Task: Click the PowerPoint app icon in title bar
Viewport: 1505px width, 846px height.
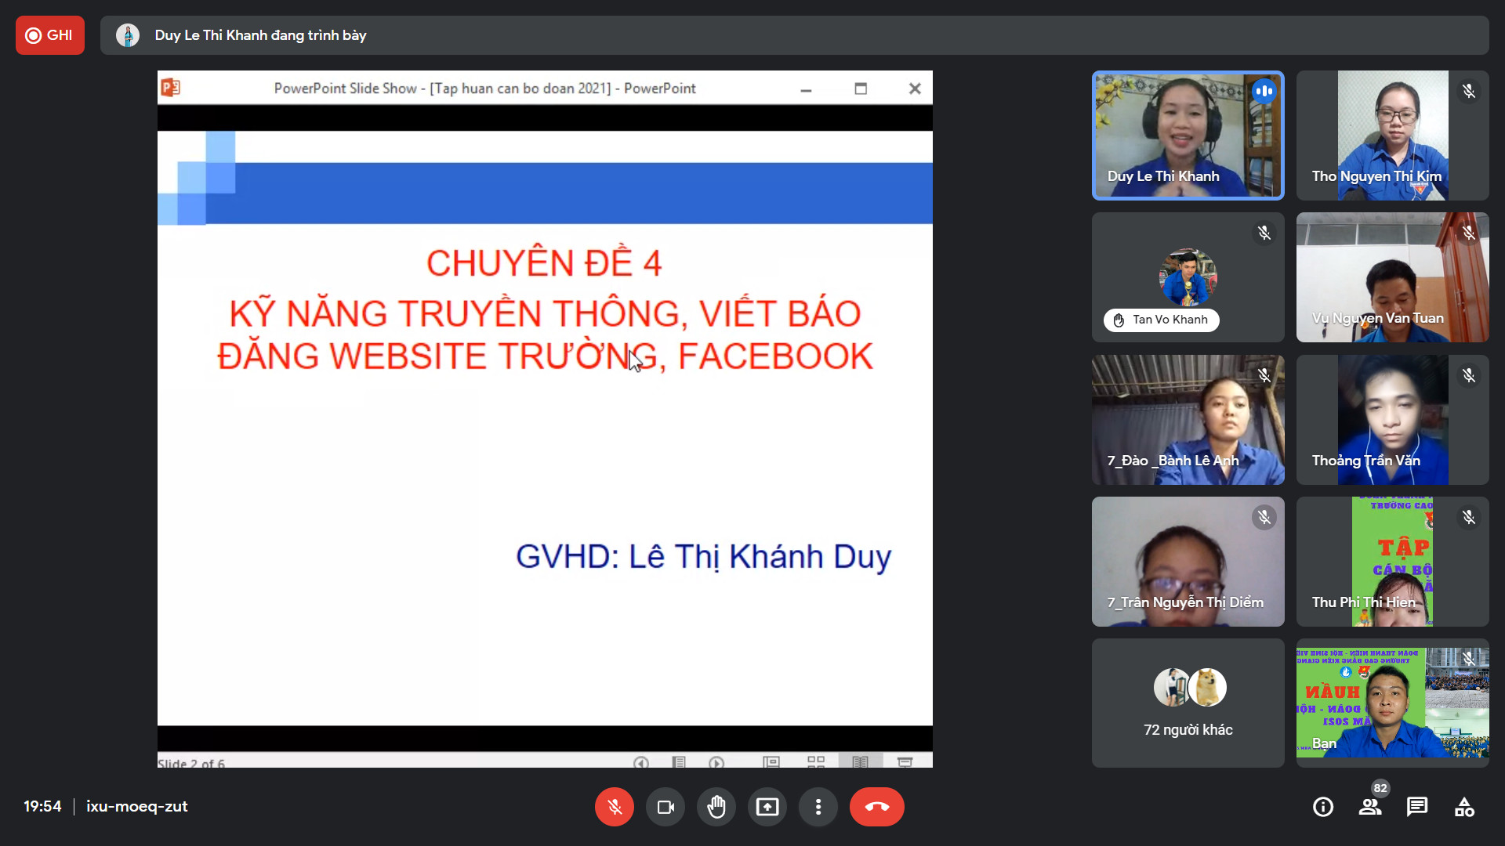Action: tap(171, 88)
